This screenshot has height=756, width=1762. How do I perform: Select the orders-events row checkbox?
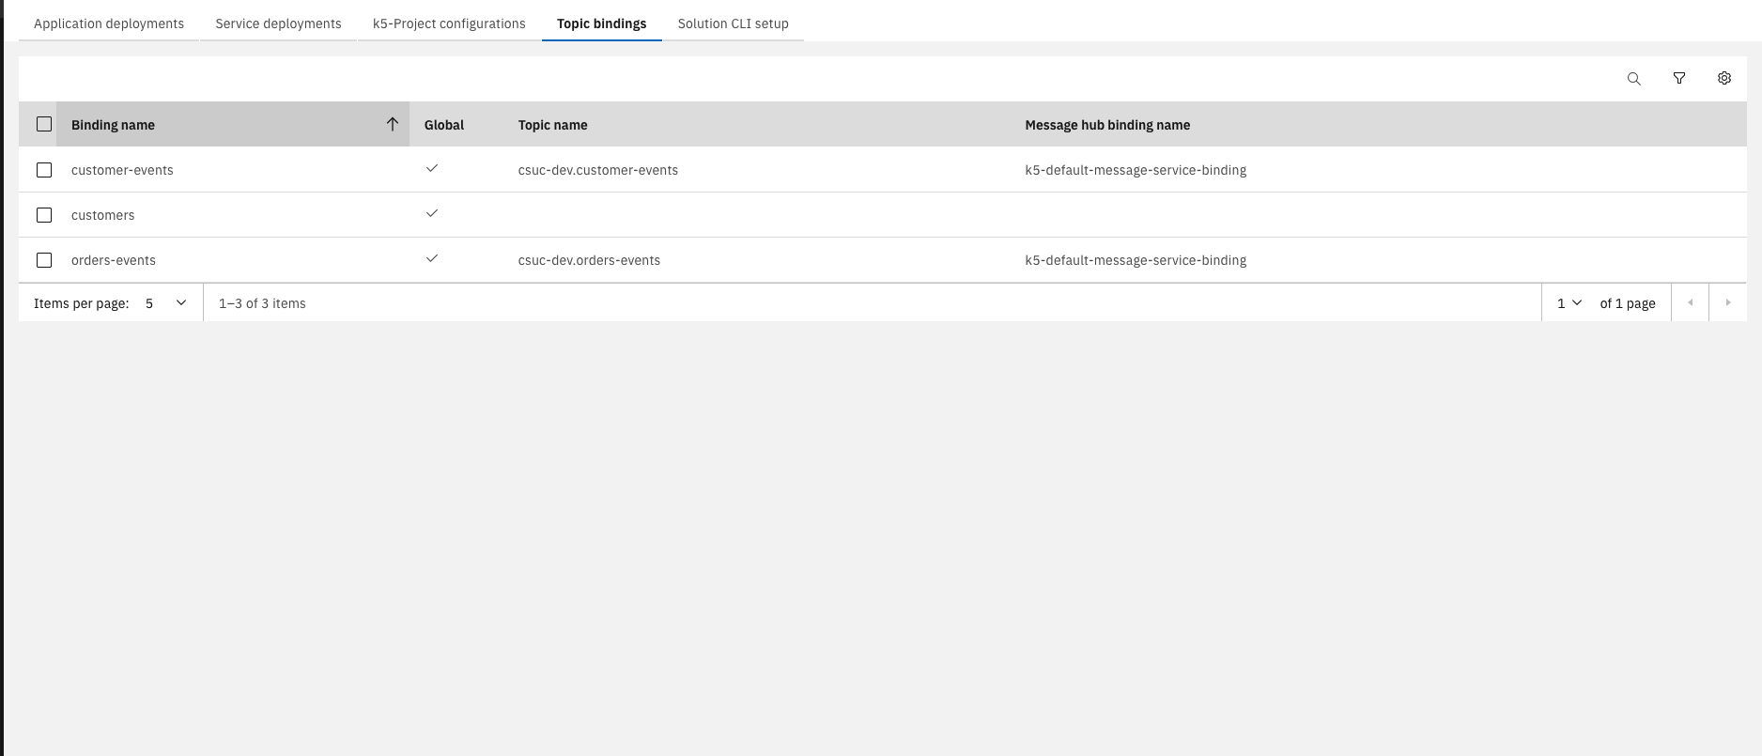point(44,260)
